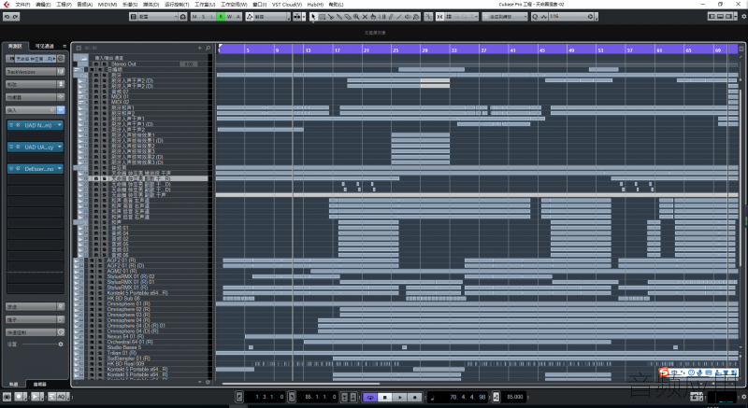Click the position display 70. 4. 4. 98
Image resolution: width=748 pixels, height=408 pixels.
467,397
